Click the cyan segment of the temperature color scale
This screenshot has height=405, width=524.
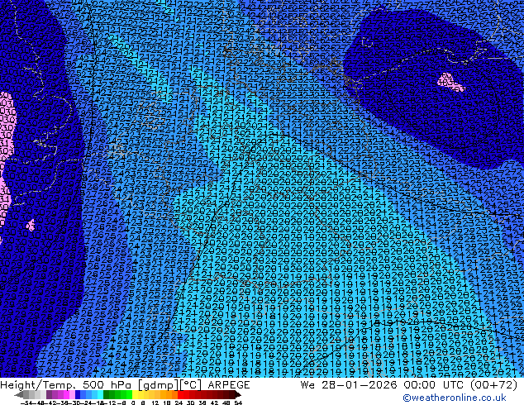click(100, 394)
